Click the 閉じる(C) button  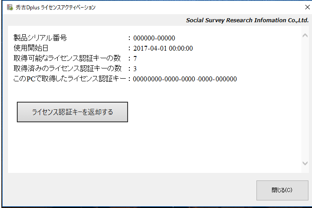point(282,190)
